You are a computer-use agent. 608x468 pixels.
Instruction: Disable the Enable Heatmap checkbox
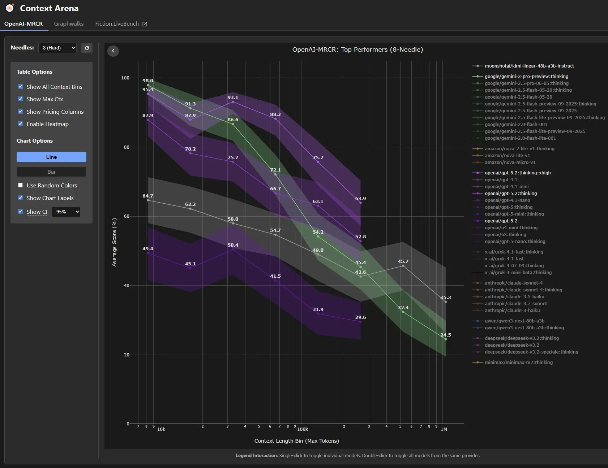pos(21,124)
